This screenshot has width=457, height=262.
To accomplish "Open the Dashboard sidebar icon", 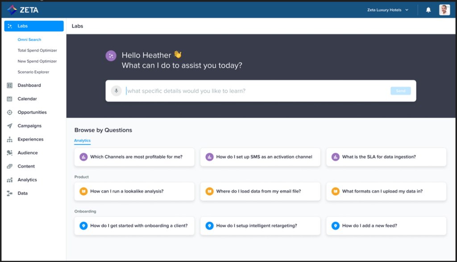I will [x=10, y=85].
